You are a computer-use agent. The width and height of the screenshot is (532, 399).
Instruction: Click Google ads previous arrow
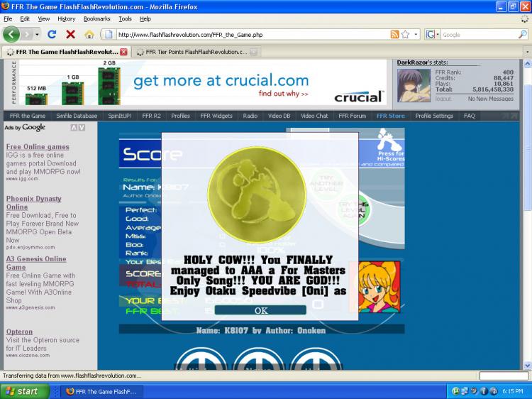74,128
